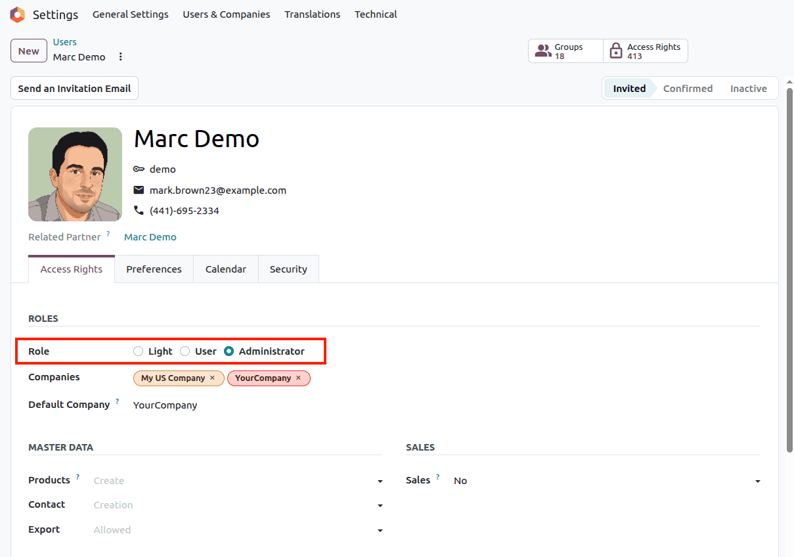Show help tooltip for Products
The width and height of the screenshot is (794, 557).
click(x=77, y=477)
